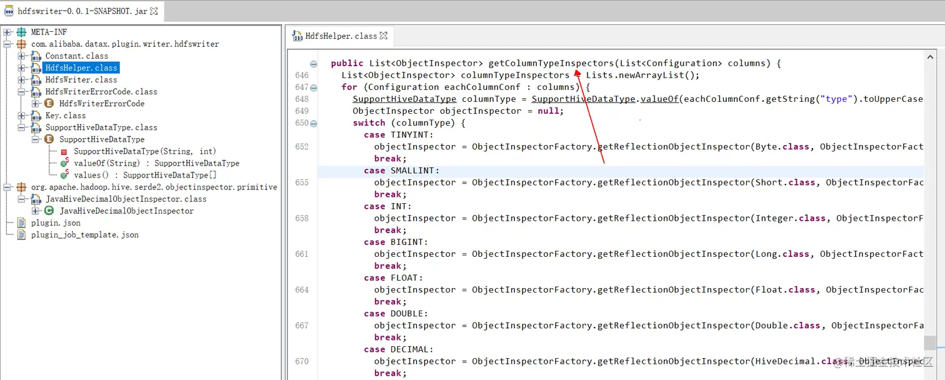Click the green class icon for JavaHiveDecimalObjectInspector
945x380 pixels.
coord(49,211)
